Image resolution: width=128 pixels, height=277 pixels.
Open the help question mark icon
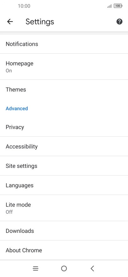click(x=119, y=22)
